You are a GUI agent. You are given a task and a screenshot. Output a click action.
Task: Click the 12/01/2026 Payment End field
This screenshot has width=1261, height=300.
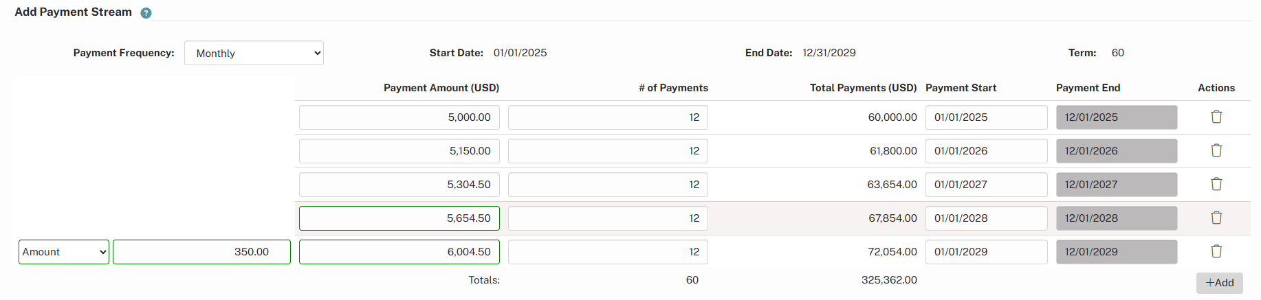[x=1116, y=151]
